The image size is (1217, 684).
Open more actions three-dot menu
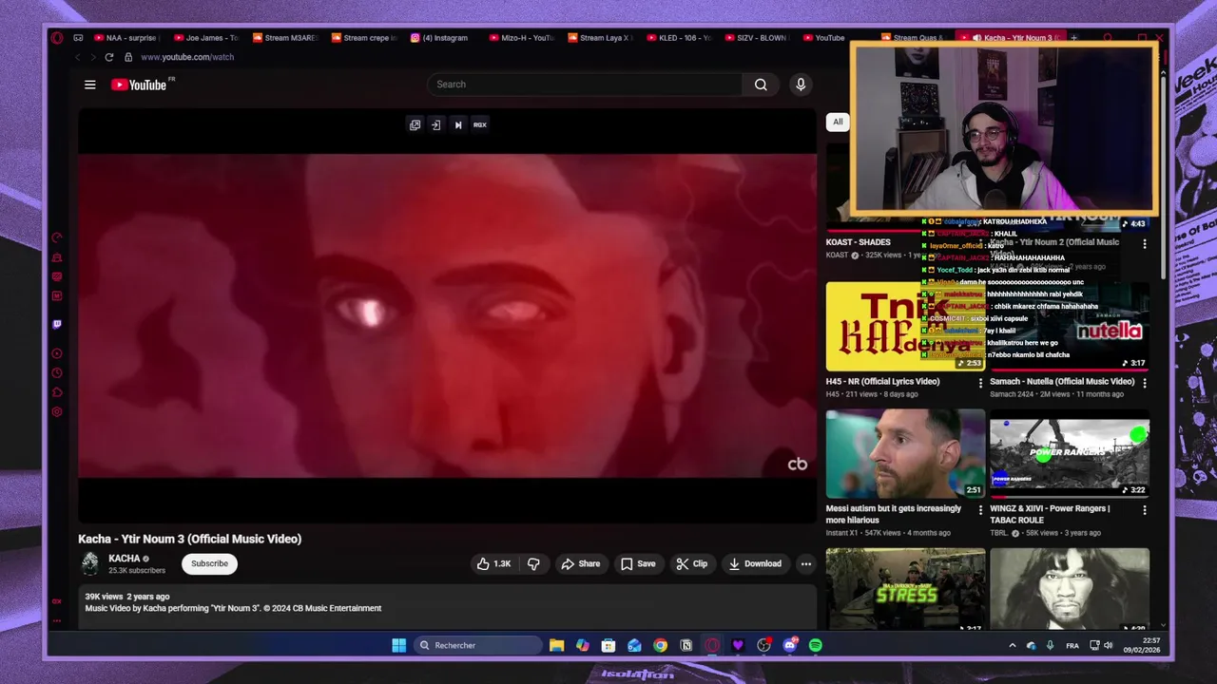tap(806, 563)
